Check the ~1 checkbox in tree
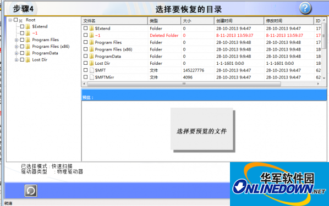 22,33
